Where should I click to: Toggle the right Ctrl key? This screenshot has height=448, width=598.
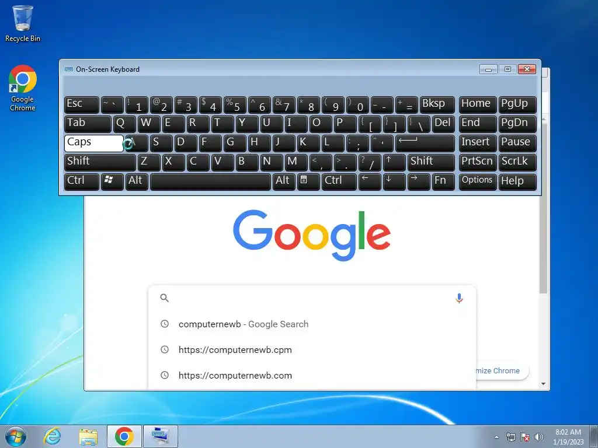point(339,181)
